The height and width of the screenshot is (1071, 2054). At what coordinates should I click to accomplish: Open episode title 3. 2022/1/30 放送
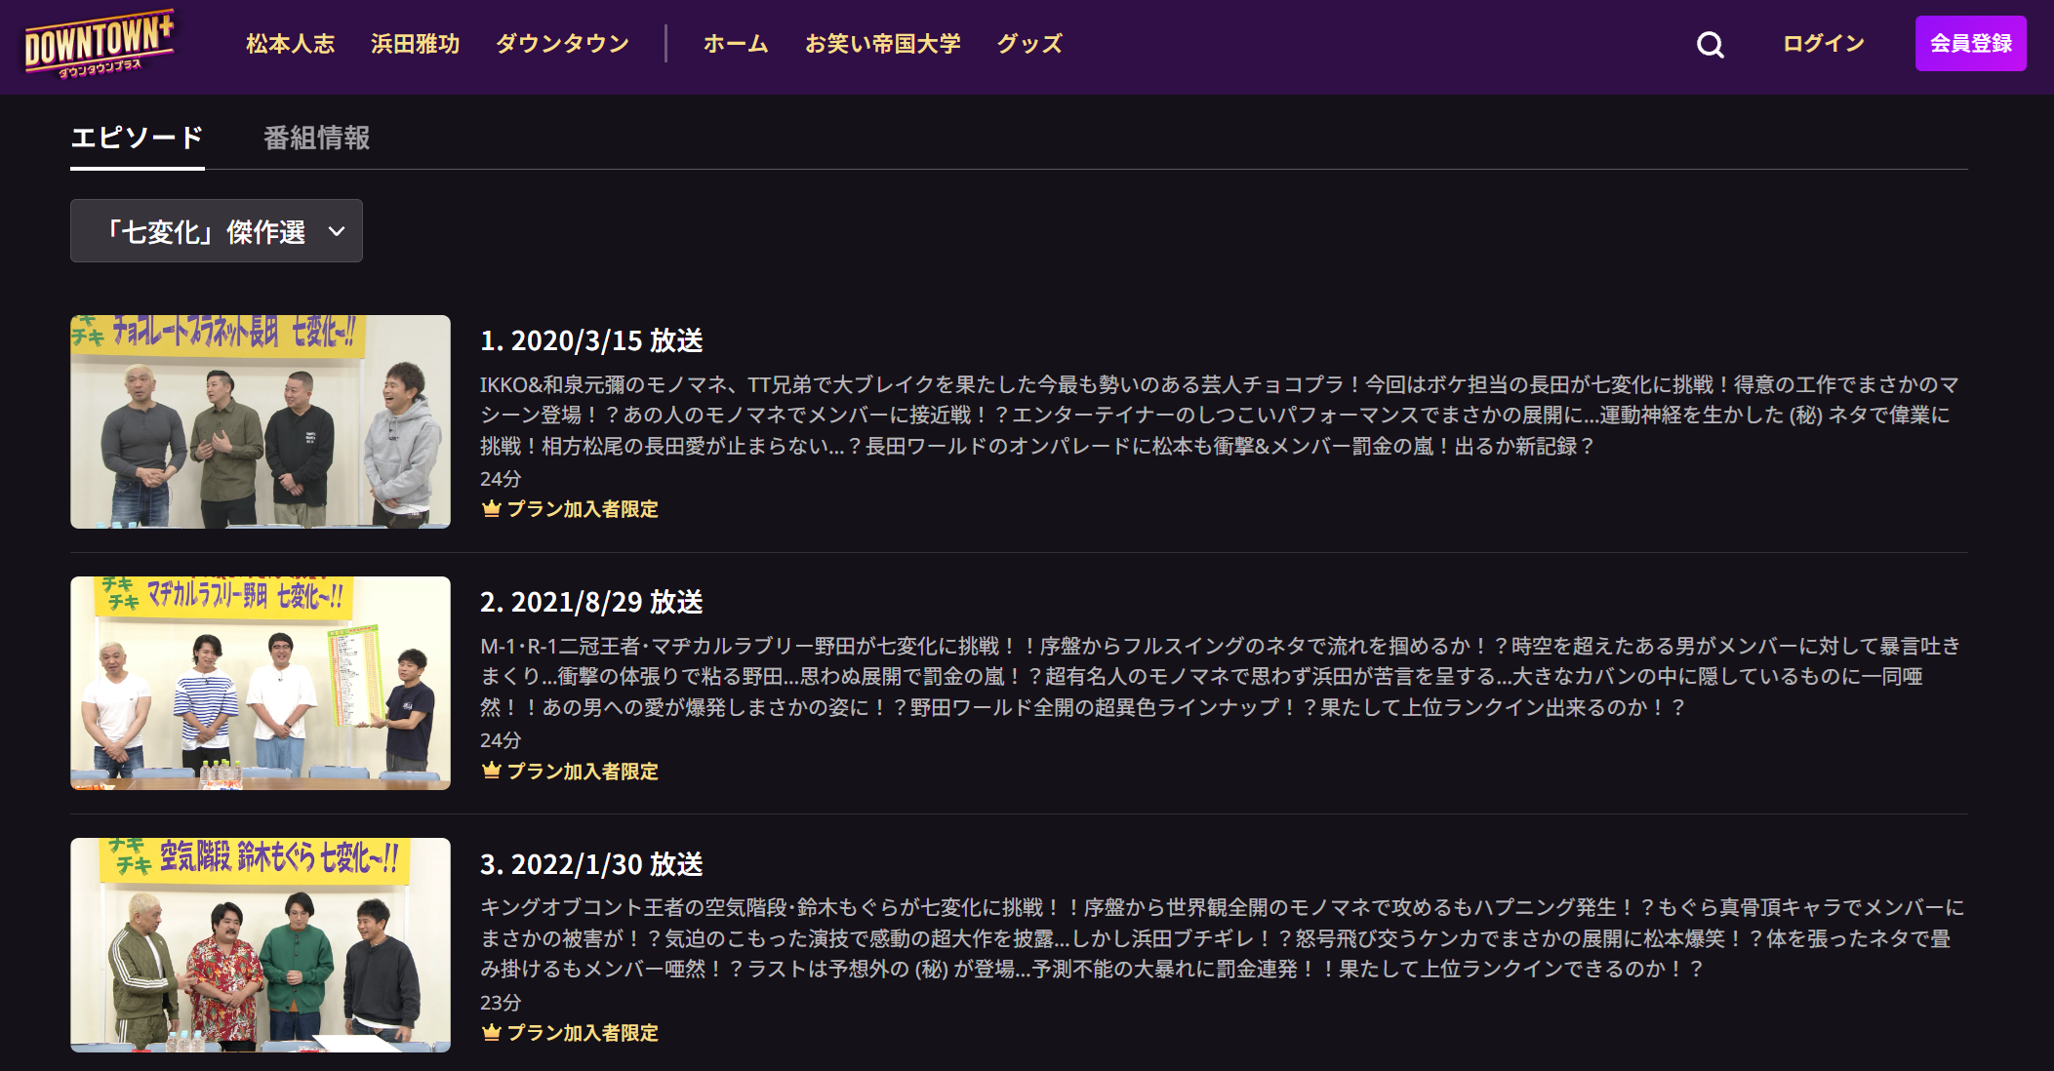coord(591,864)
